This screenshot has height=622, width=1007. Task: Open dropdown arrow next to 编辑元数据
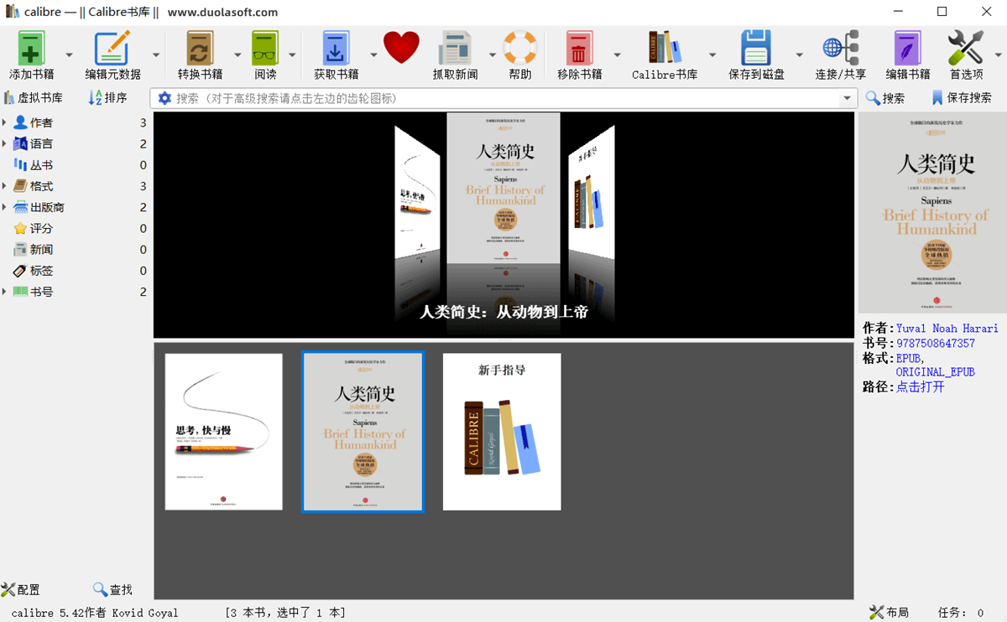[x=156, y=55]
